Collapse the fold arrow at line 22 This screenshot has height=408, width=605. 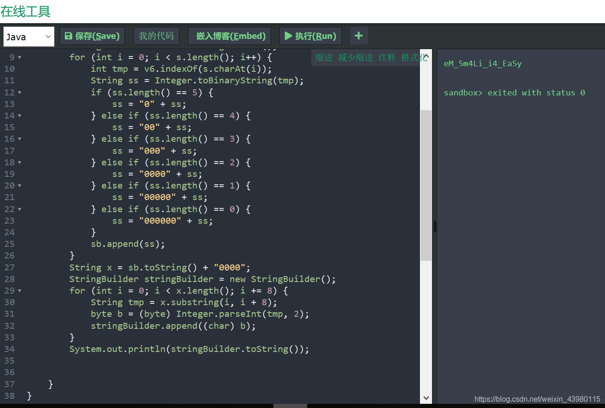pos(19,209)
